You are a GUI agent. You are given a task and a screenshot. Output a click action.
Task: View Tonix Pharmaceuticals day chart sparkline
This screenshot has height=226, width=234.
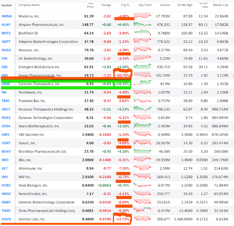(142, 210)
